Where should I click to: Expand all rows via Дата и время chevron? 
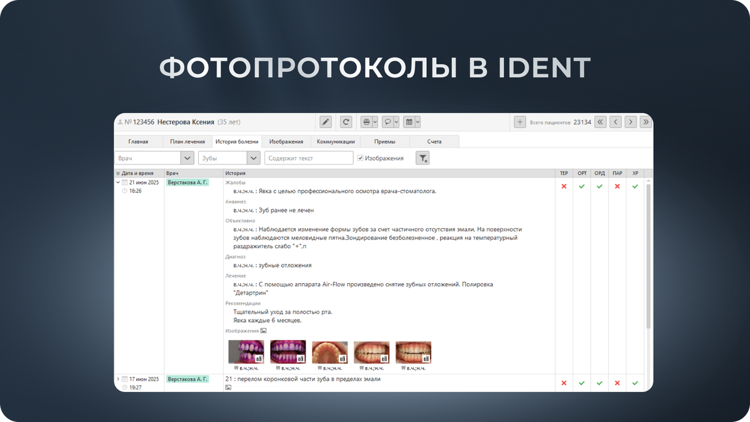[118, 173]
